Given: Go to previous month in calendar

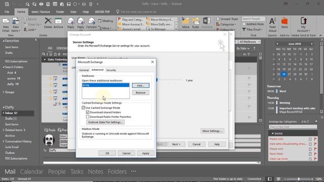Looking at the screenshot, I should click(x=277, y=44).
